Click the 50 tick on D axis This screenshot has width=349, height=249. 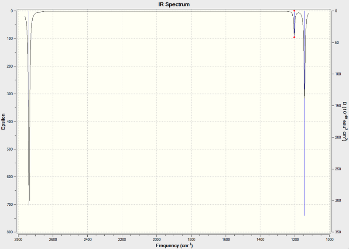pyautogui.click(x=337, y=42)
